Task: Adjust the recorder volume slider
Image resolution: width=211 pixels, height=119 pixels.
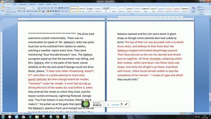Action: click(x=115, y=104)
